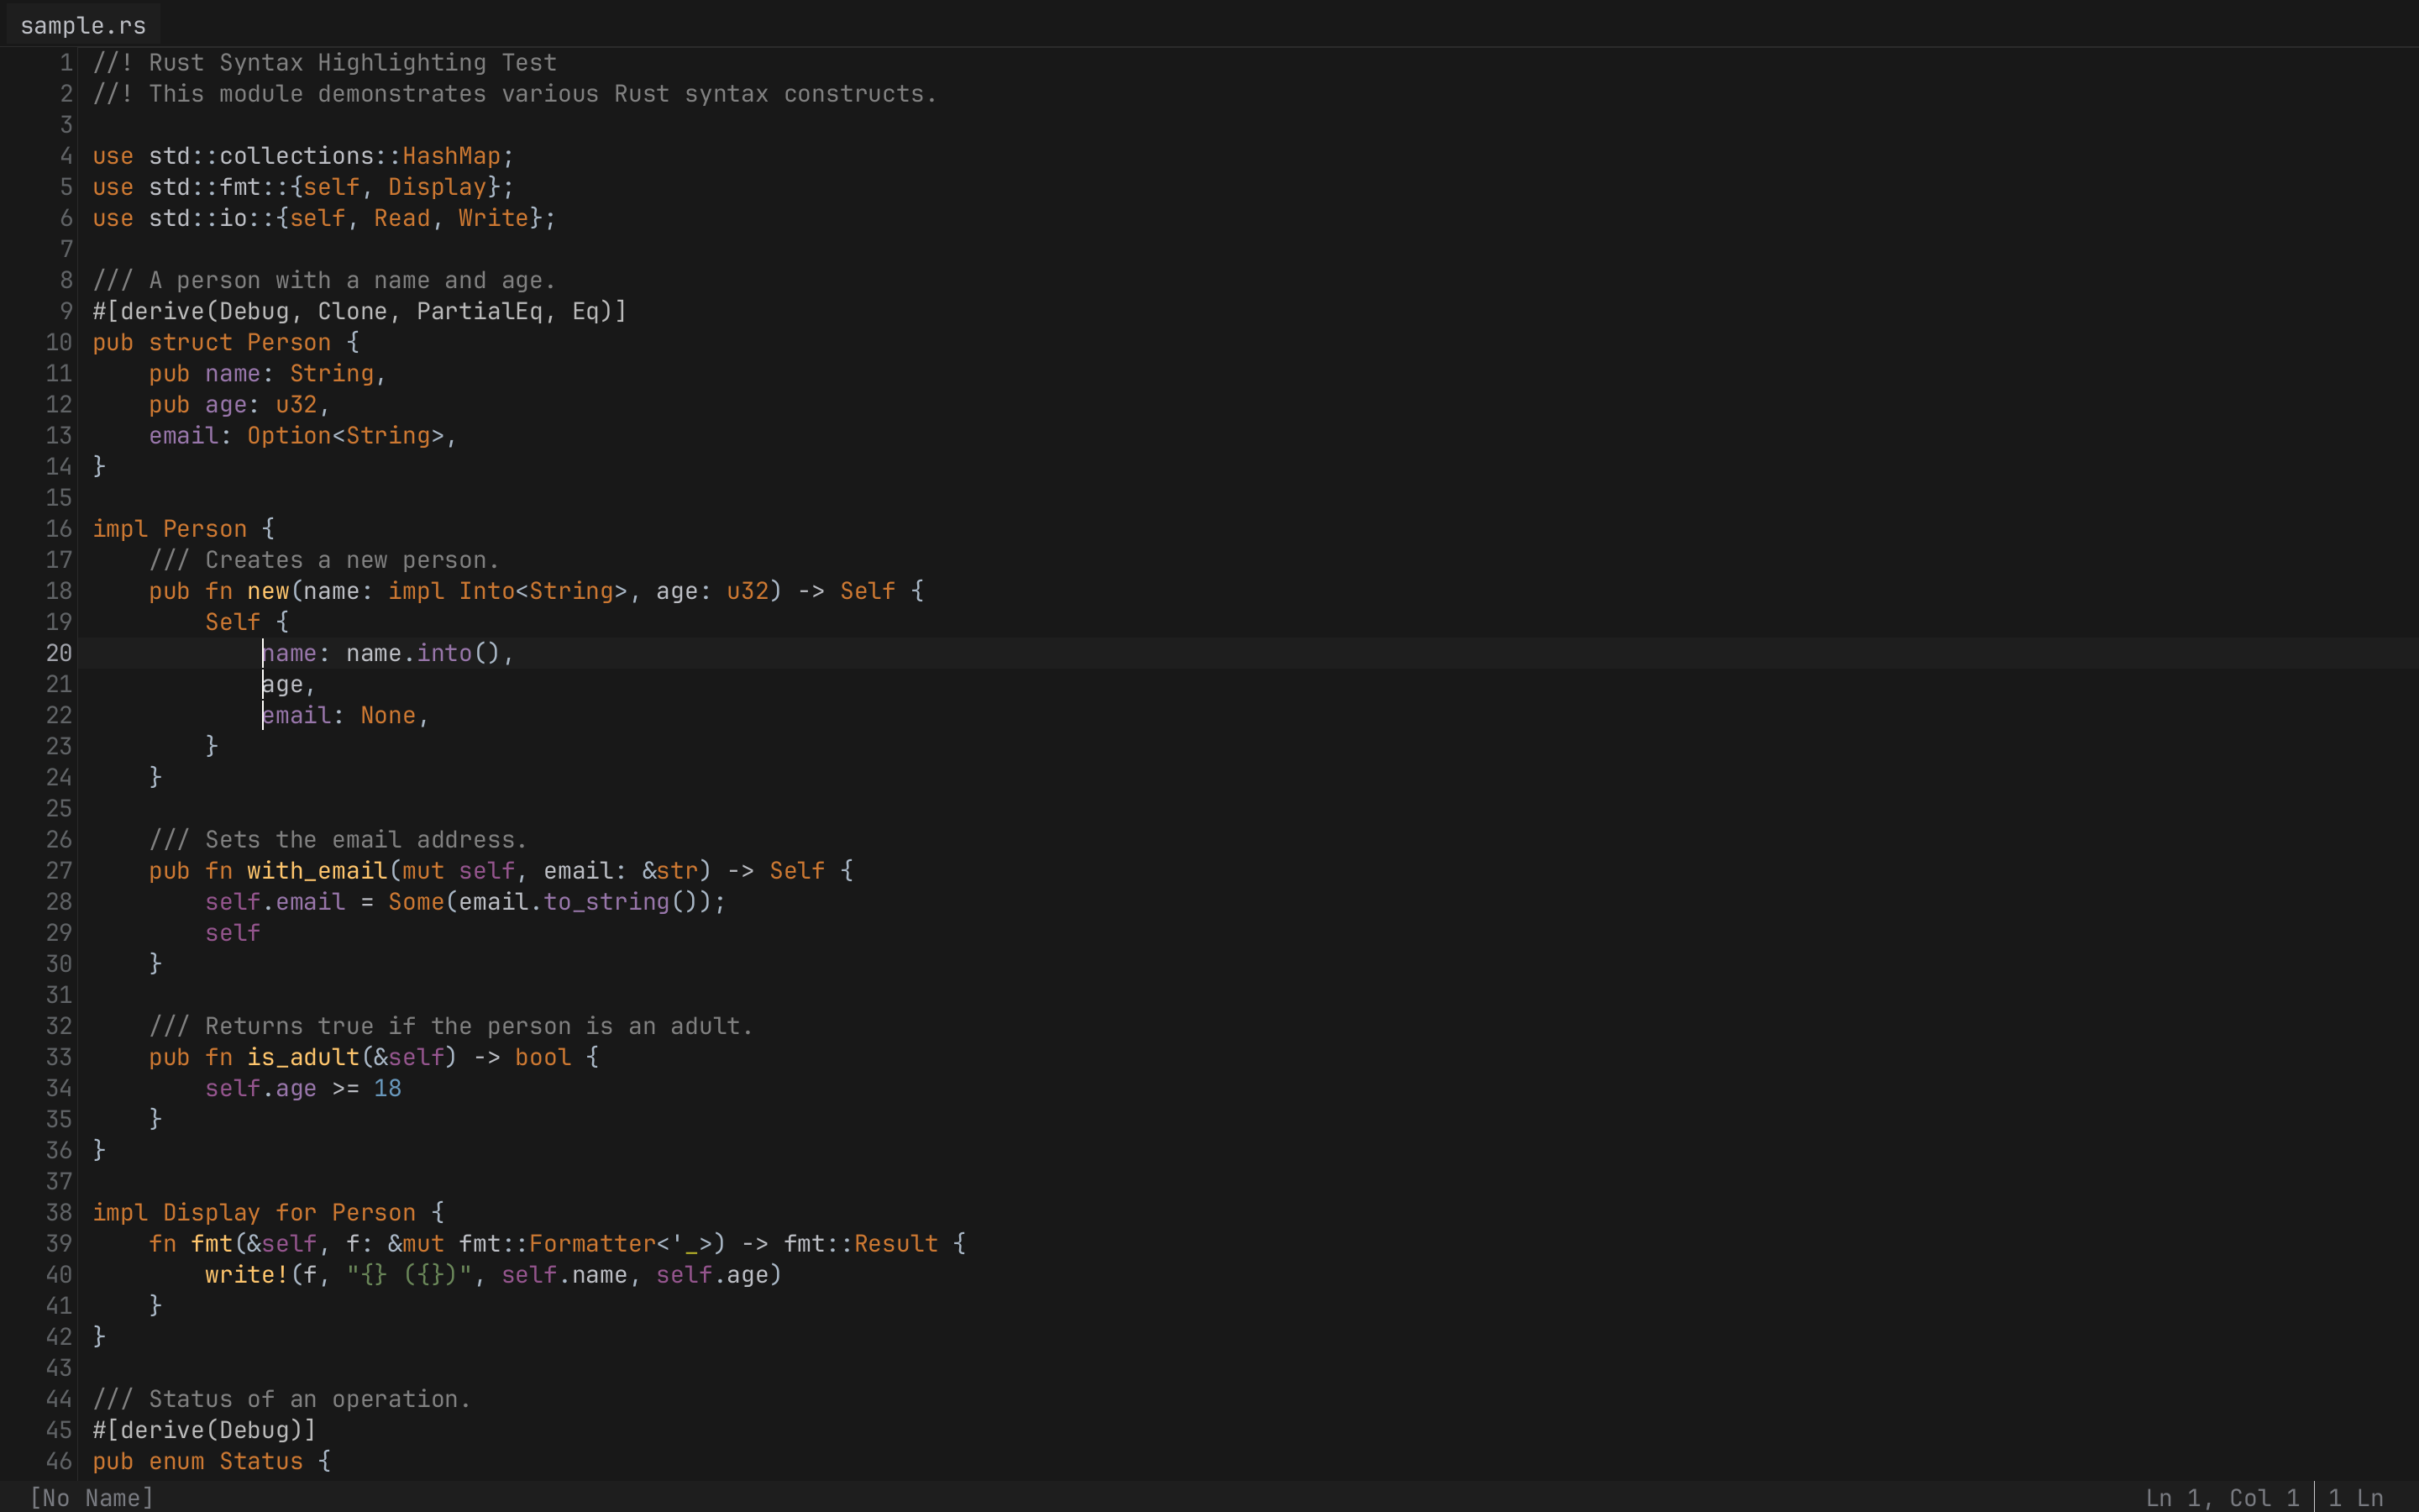Select line number 10 in the gutter

pyautogui.click(x=57, y=342)
